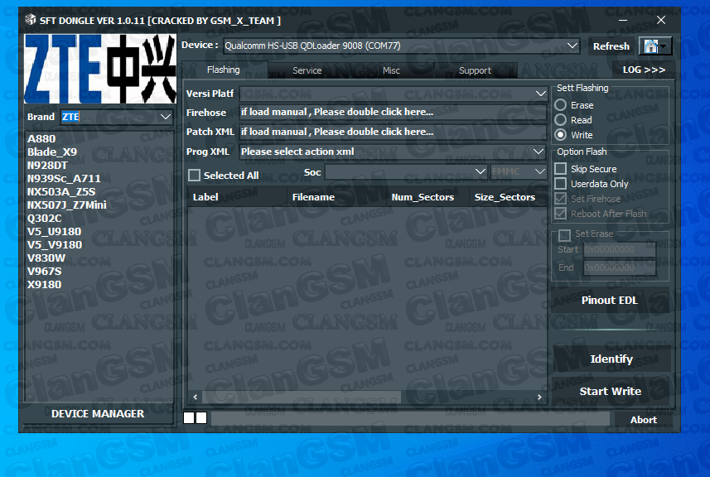This screenshot has width=710, height=477.
Task: Toggle the Set Firehose checkbox
Action: click(x=561, y=199)
